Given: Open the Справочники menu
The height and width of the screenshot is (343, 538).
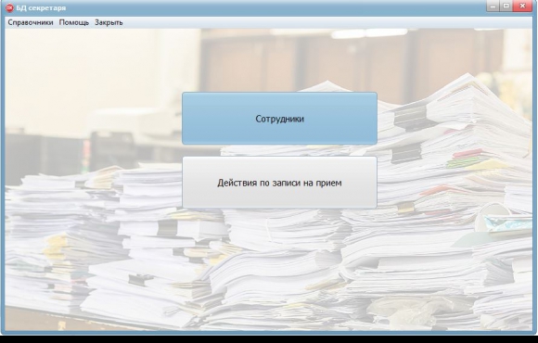Looking at the screenshot, I should [31, 22].
